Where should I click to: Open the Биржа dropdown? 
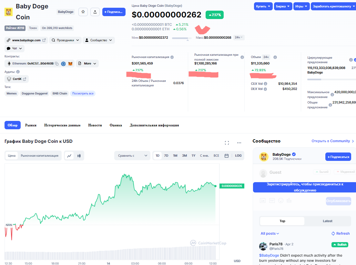click(x=283, y=6)
